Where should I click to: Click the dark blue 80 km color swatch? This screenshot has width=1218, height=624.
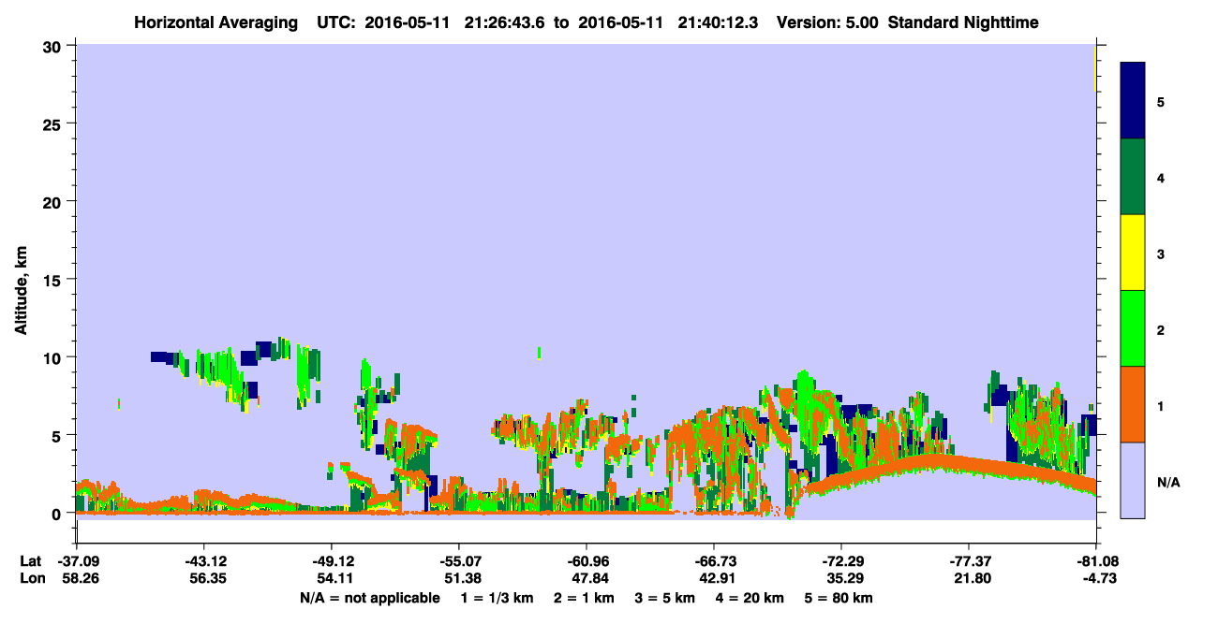tap(1132, 101)
